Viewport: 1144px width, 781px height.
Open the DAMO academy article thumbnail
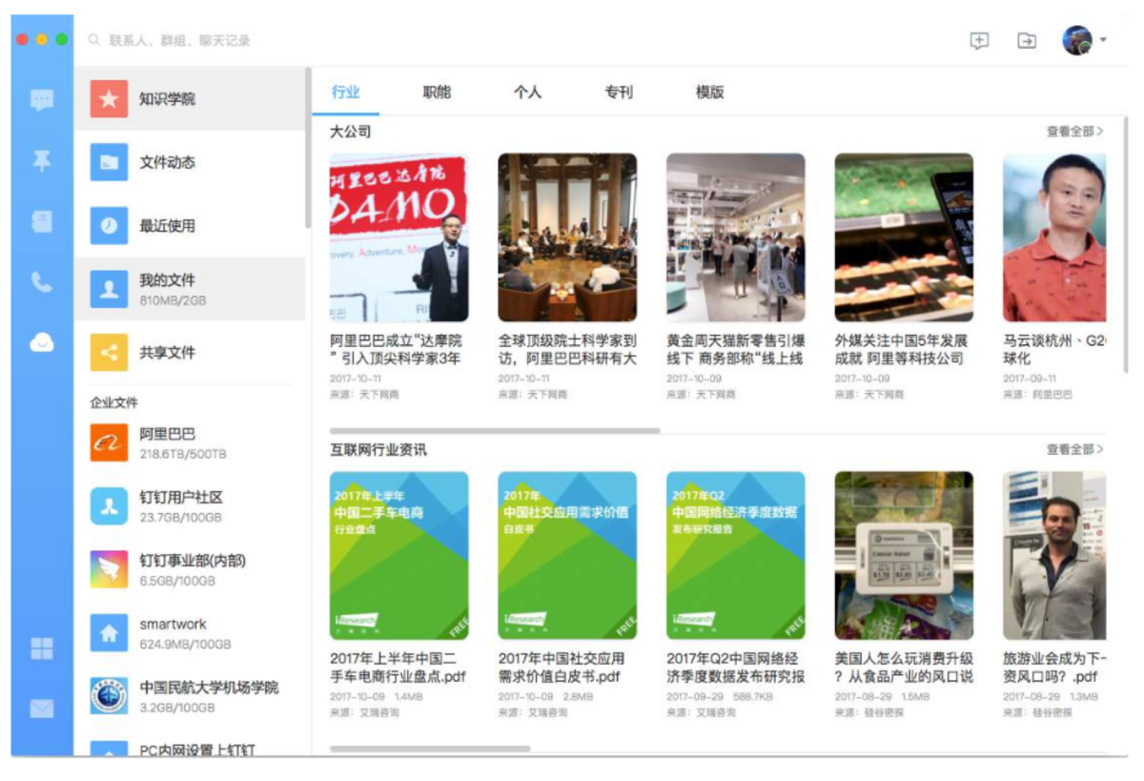[x=398, y=237]
